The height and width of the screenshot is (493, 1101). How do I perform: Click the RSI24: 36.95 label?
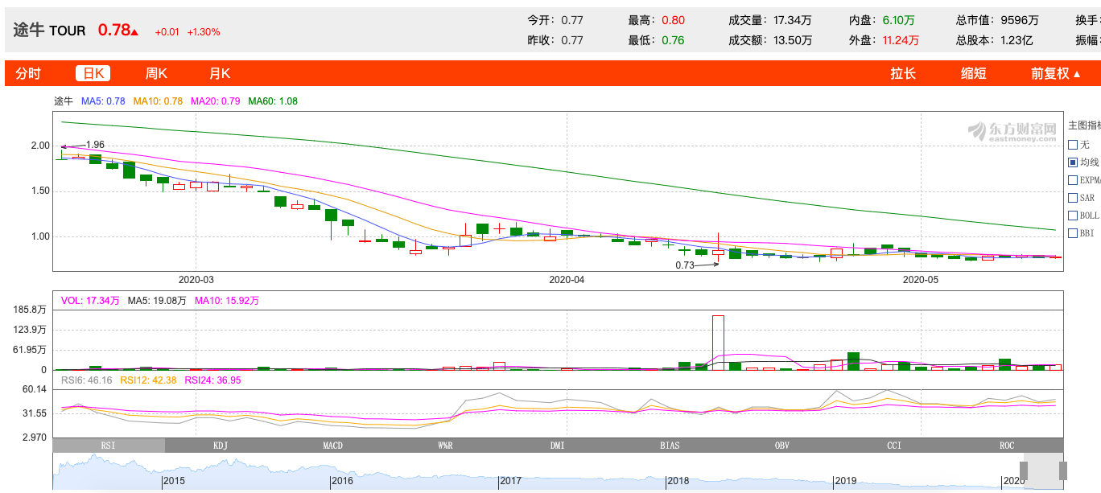[x=212, y=380]
